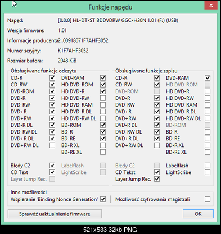Toggle DVD+RW checkbox in read functions

point(52,118)
